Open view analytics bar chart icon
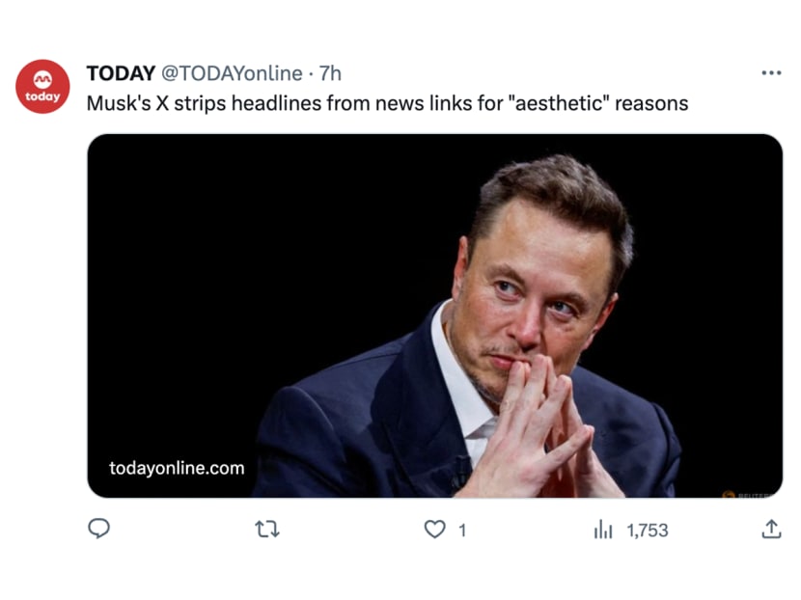Image resolution: width=801 pixels, height=600 pixels. coord(603,529)
